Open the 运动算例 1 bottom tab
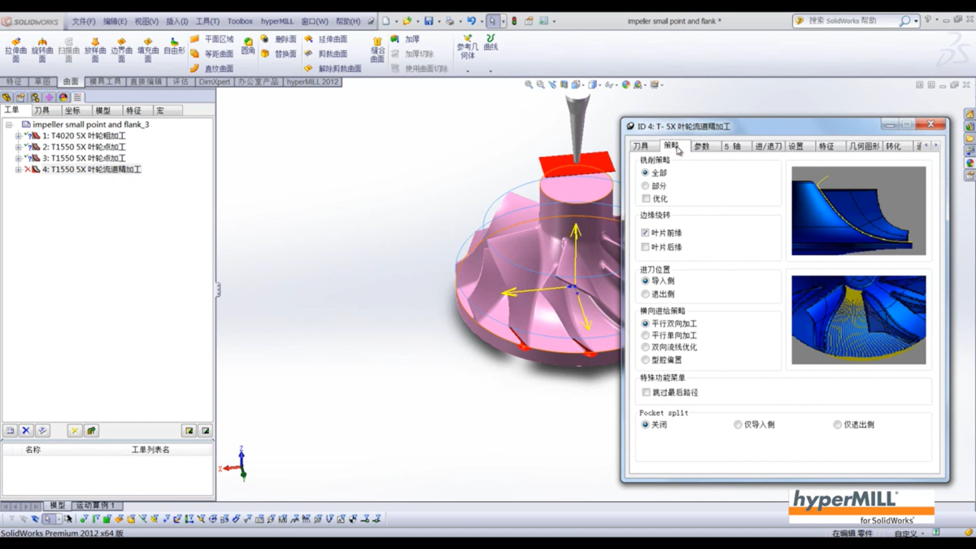 click(x=96, y=506)
